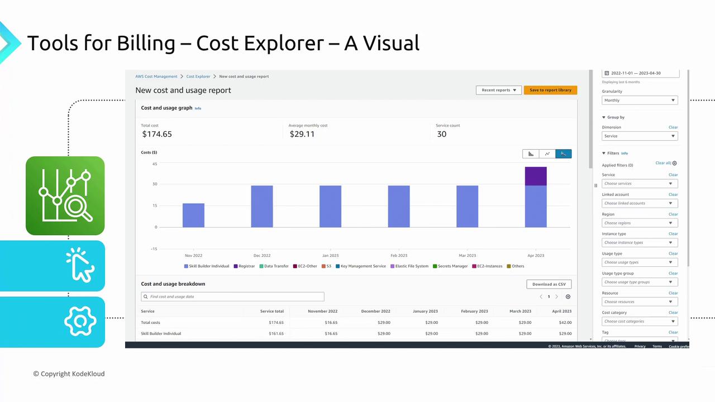Click the purple Registrar bar segment for April 2023
Screen dimensions: 715x402
(x=536, y=176)
